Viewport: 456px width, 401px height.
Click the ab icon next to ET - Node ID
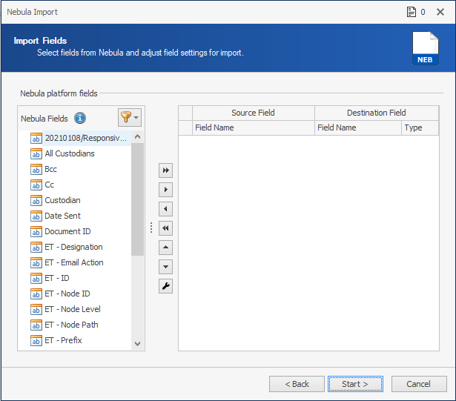[36, 294]
